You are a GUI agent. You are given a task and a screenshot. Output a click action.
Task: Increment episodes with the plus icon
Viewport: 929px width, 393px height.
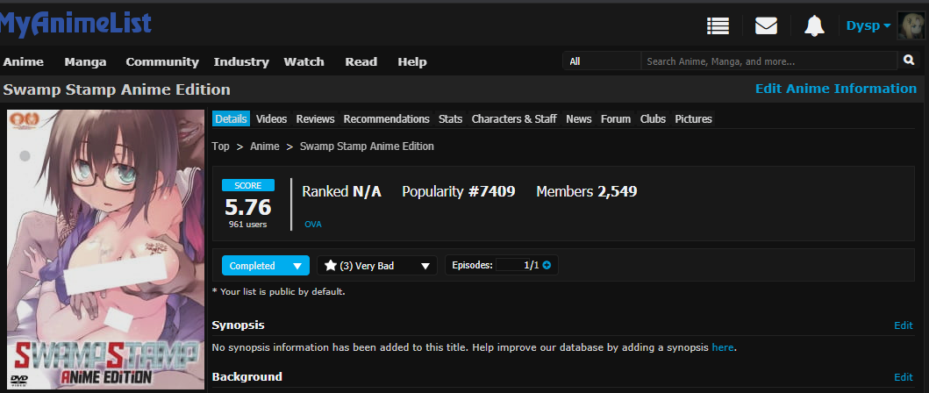click(547, 266)
